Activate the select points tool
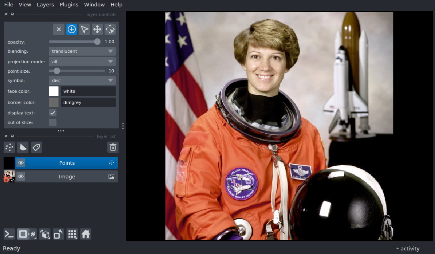 pos(85,29)
